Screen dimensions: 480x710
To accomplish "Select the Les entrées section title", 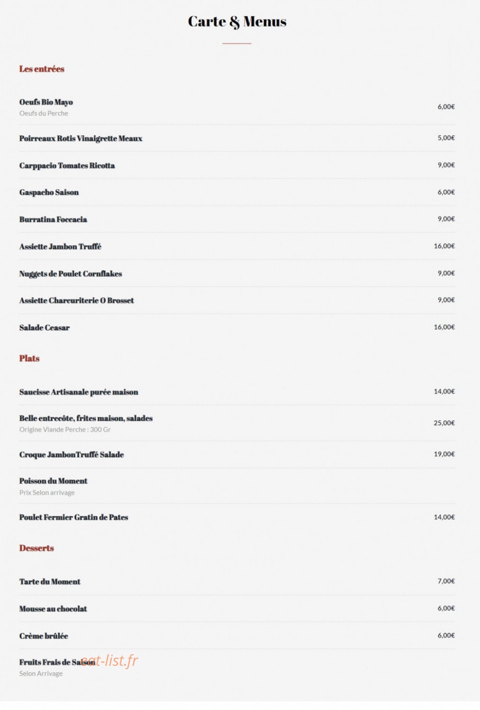I will point(42,69).
